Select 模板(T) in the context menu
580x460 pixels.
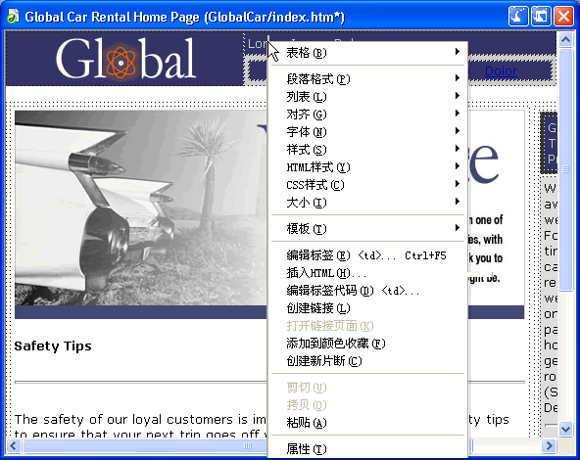(367, 229)
